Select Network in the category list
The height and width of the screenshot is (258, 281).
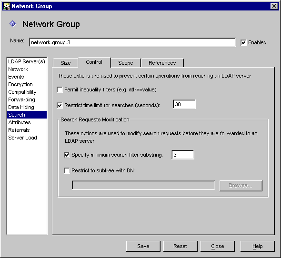[27, 69]
